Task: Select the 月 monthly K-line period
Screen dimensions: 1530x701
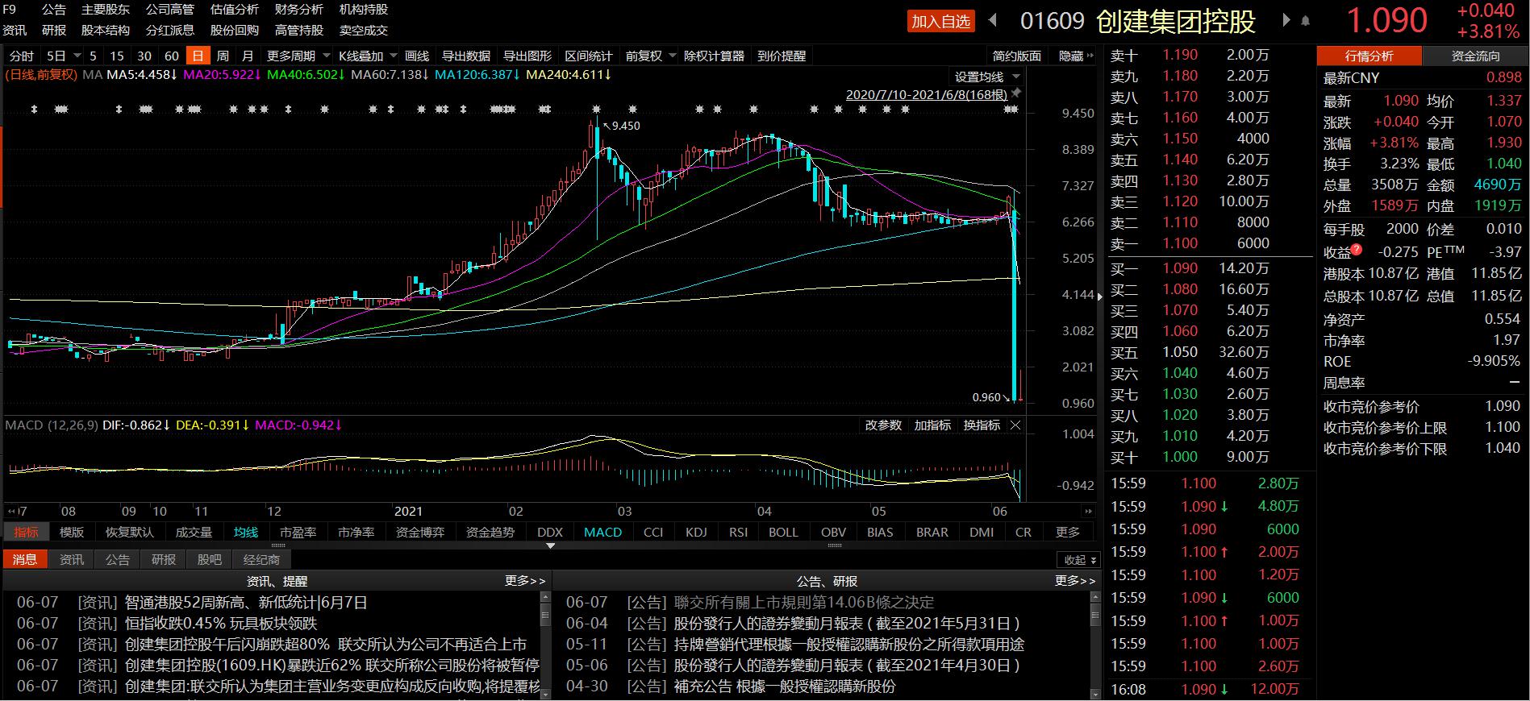Action: (248, 56)
